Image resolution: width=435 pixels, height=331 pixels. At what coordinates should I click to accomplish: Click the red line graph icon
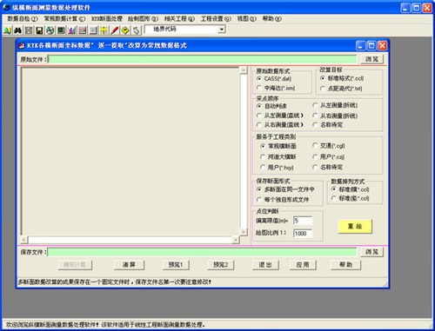pos(83,30)
